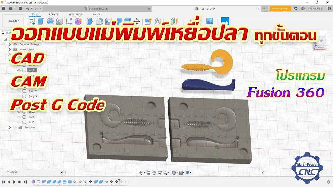This screenshot has height=187, width=333.
Task: Open a new design tab with plus
Action: 265,9
